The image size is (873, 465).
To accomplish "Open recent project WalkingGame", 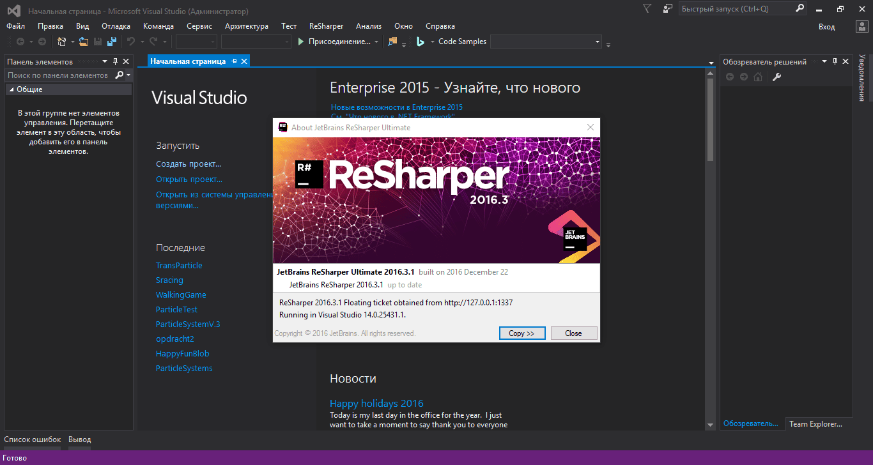I will coord(181,295).
